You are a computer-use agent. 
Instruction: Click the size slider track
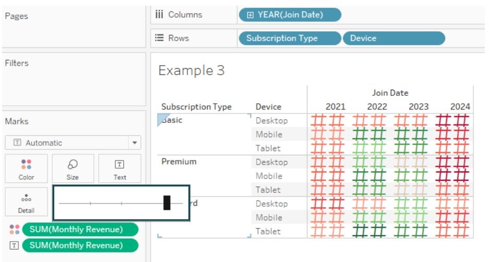(x=121, y=203)
